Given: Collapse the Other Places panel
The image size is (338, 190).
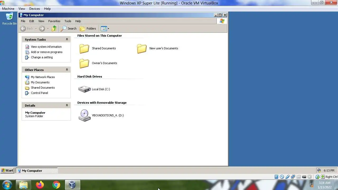Looking at the screenshot, I should click(x=67, y=70).
